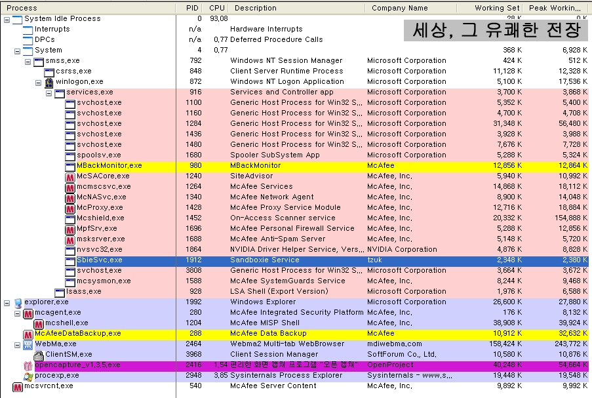Sort by the Company Name column header
The height and width of the screenshot is (398, 592).
point(411,8)
